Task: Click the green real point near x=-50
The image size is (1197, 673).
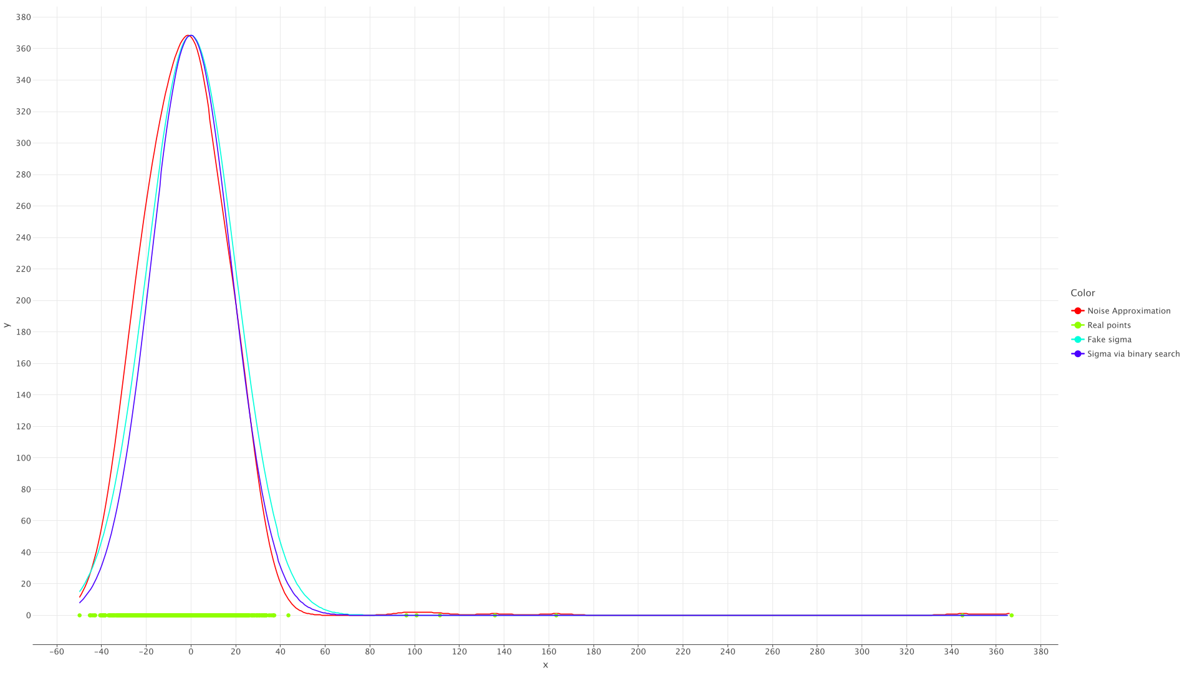Action: click(79, 616)
